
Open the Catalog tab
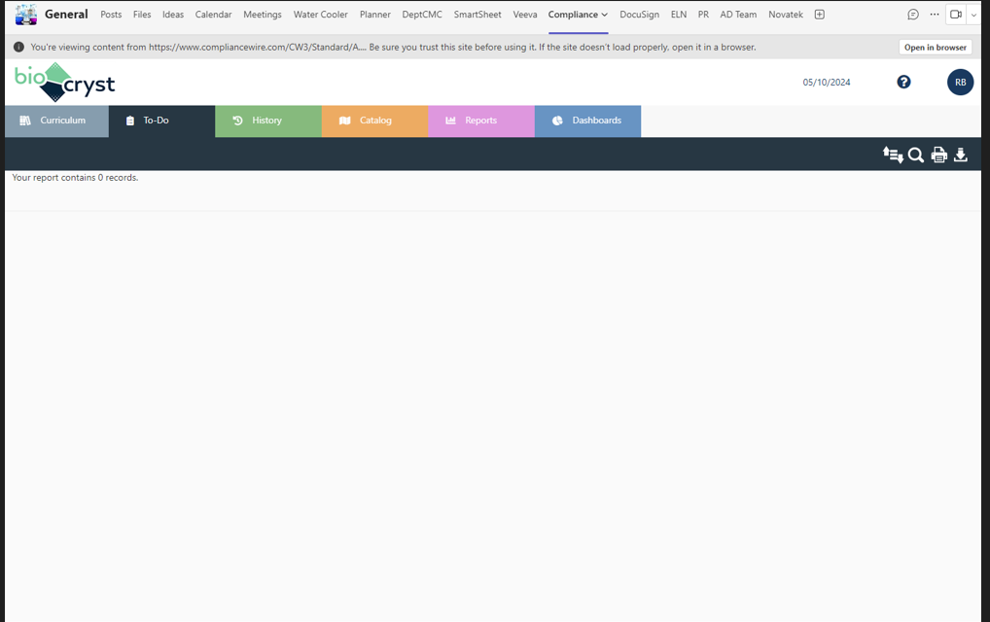374,121
